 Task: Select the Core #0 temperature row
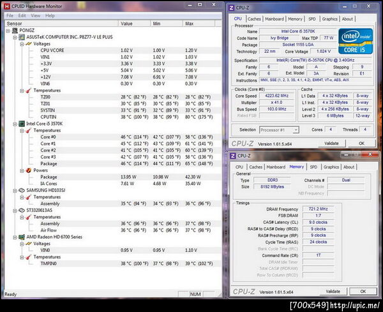126,137
